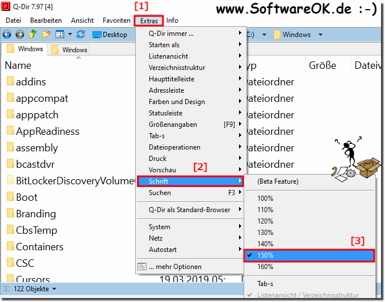Open dropdown arrow after Windows address

coord(320,35)
